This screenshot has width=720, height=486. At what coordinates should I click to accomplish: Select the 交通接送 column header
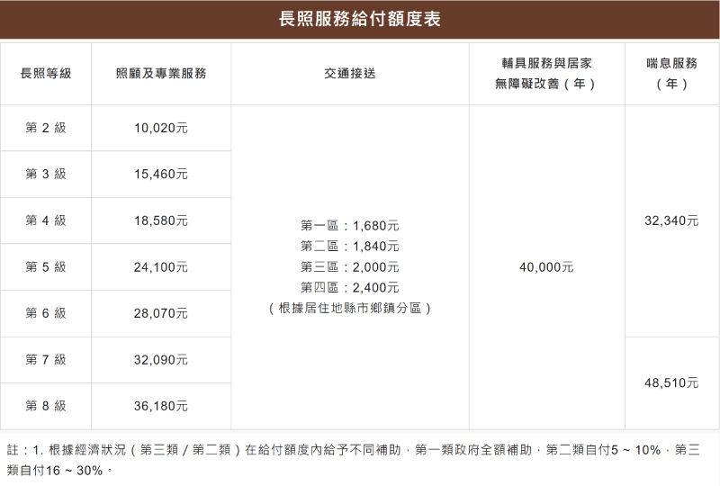(x=349, y=74)
